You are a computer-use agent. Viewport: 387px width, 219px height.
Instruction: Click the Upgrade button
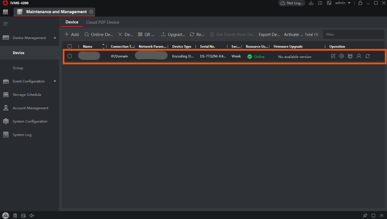(x=173, y=34)
